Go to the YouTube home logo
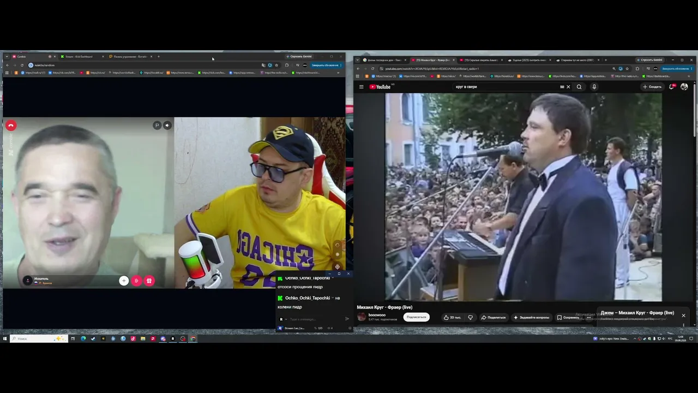698x393 pixels. click(380, 87)
